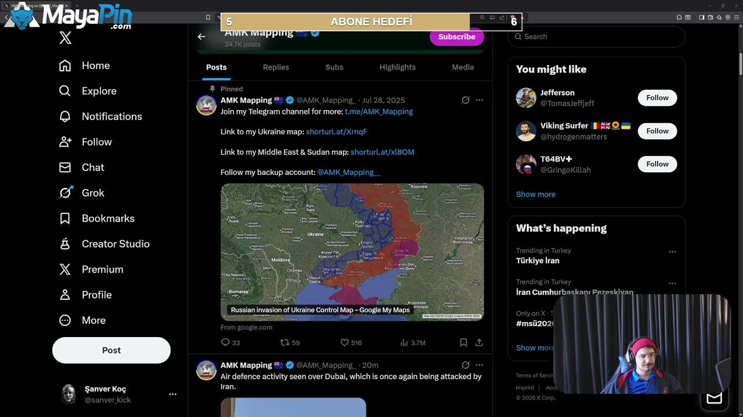Screen dimensions: 743x417
Task: Follow Viking Surfer
Action: click(x=657, y=131)
